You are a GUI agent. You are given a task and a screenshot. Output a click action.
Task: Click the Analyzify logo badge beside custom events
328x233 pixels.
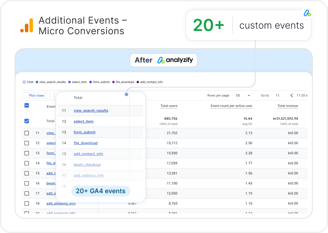pos(307,13)
